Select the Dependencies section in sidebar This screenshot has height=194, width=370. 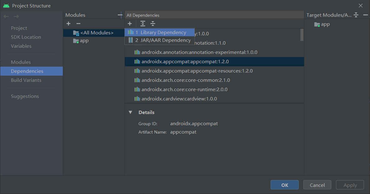(32, 71)
